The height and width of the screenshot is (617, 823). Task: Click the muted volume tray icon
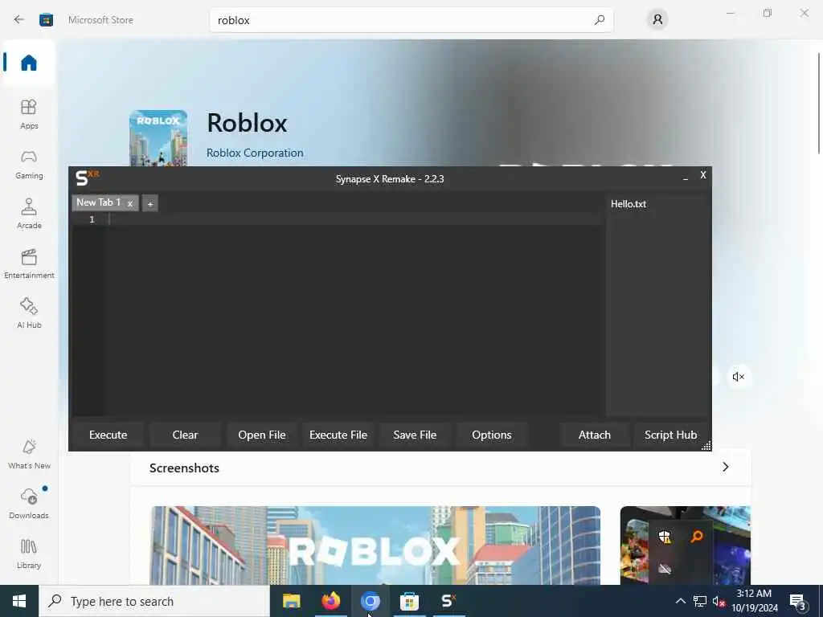click(719, 601)
